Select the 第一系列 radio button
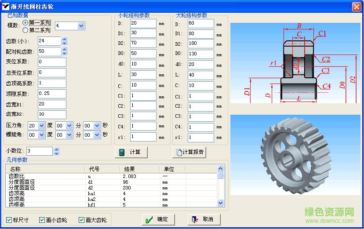 pyautogui.click(x=25, y=23)
